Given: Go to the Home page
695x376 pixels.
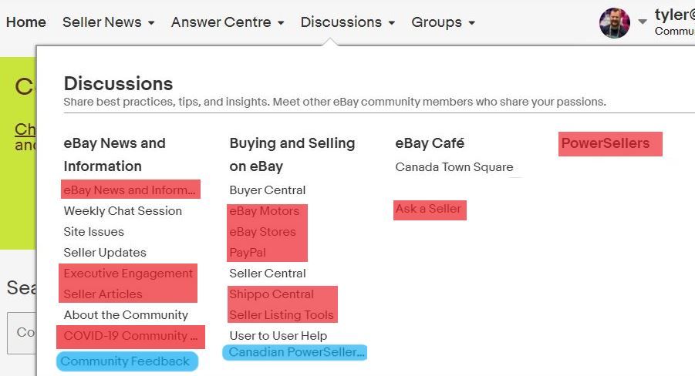Looking at the screenshot, I should tap(25, 22).
